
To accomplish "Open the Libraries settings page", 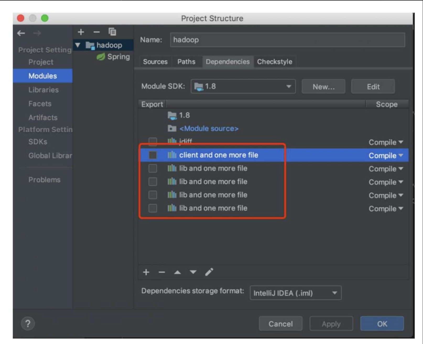I will [x=44, y=90].
